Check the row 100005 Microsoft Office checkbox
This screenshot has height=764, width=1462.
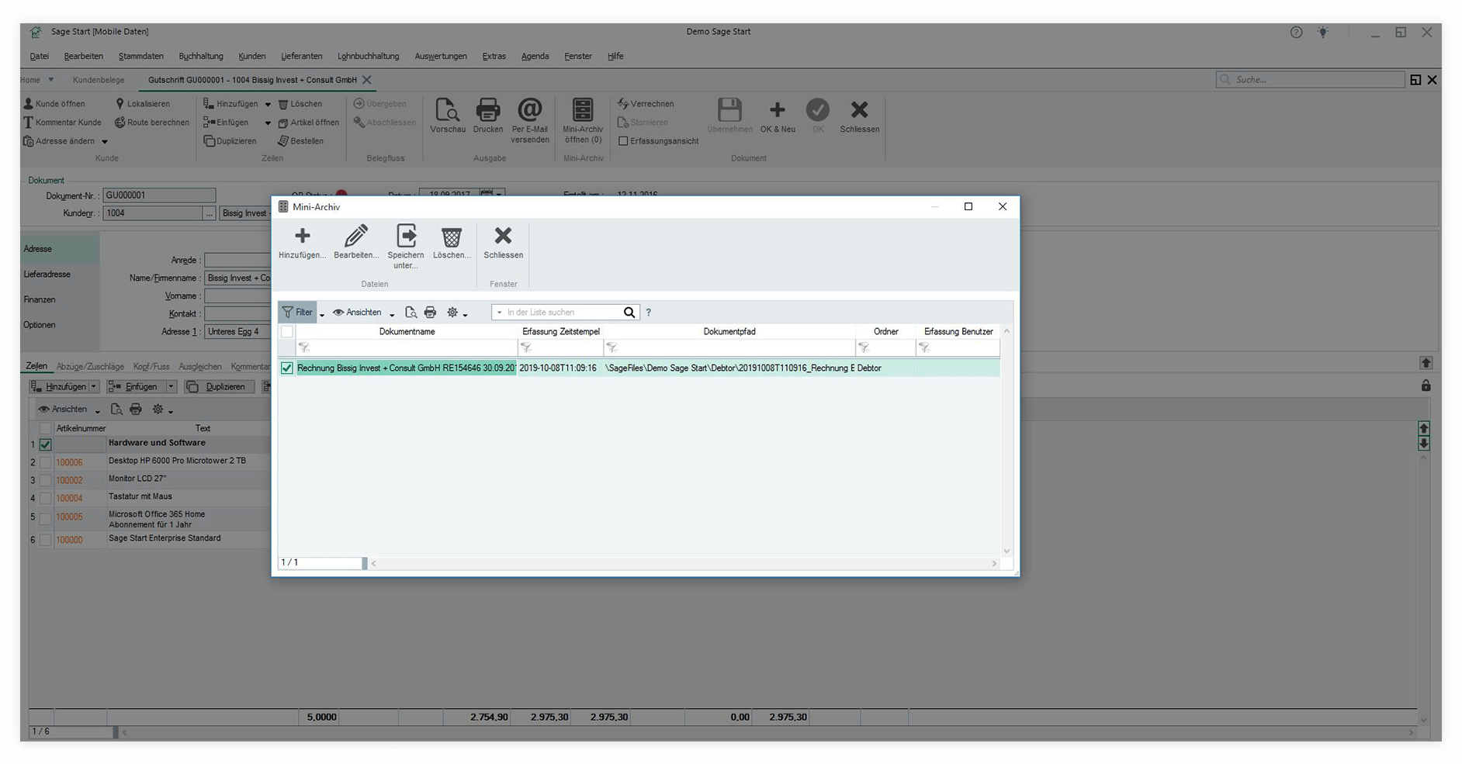pyautogui.click(x=46, y=517)
